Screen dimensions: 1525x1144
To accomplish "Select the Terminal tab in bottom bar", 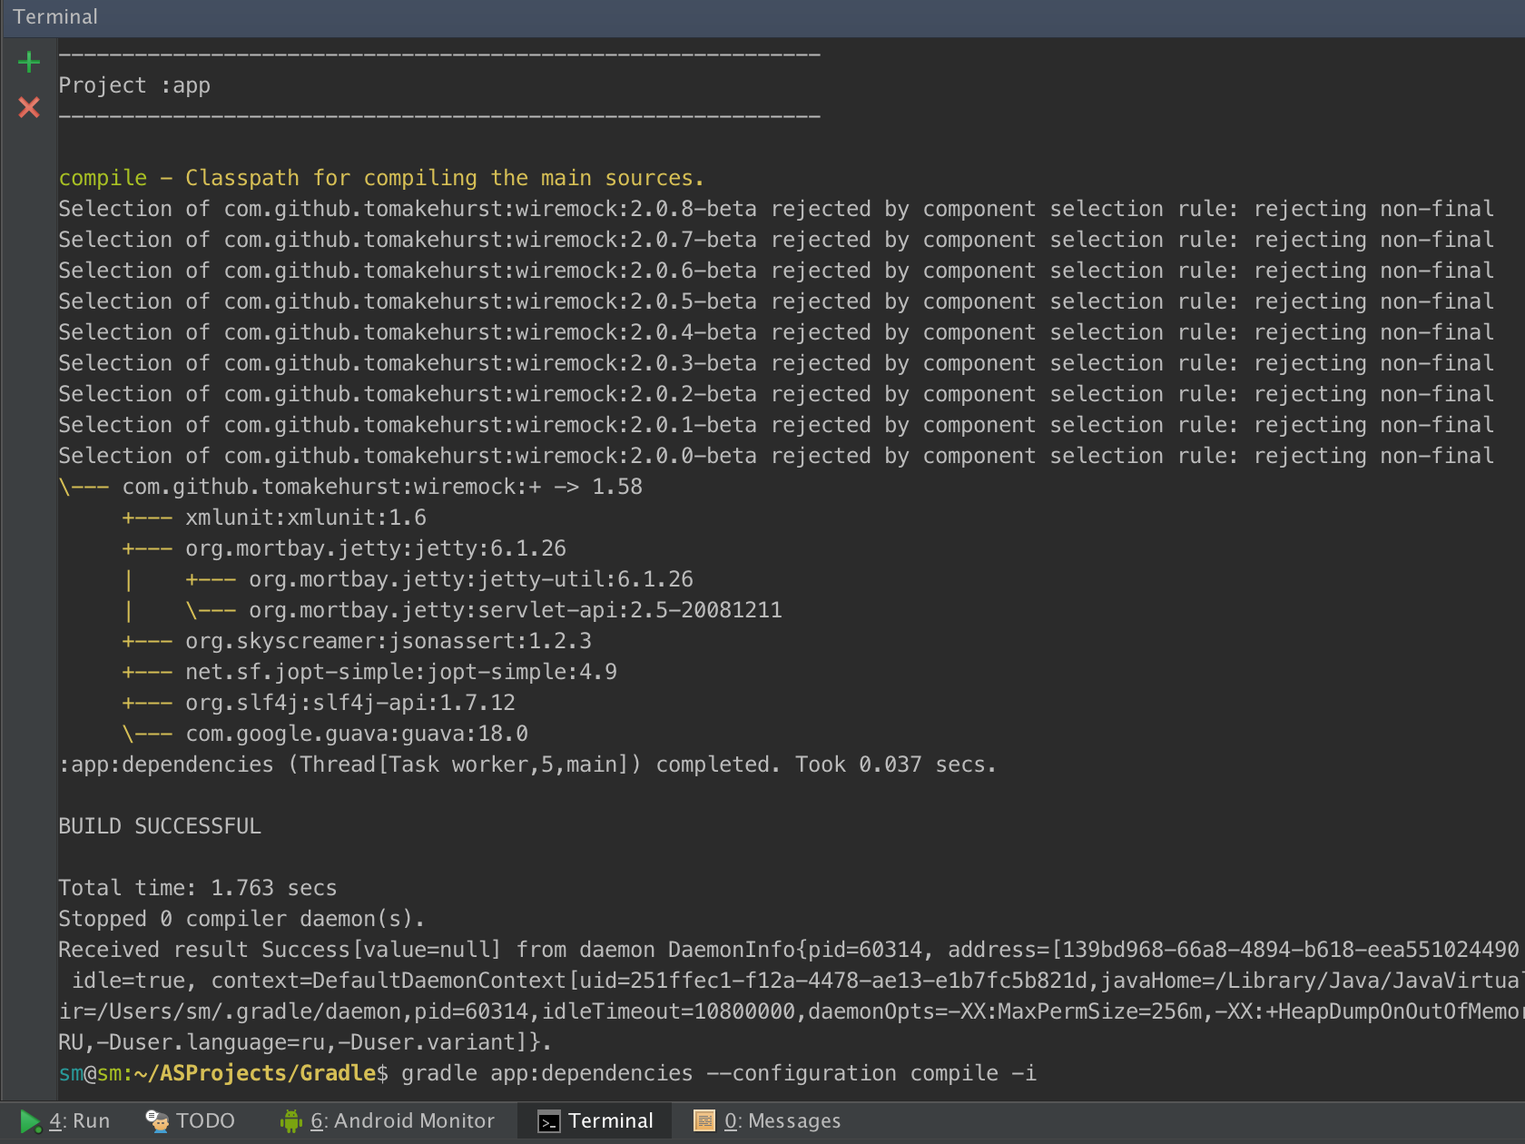I will pos(595,1121).
